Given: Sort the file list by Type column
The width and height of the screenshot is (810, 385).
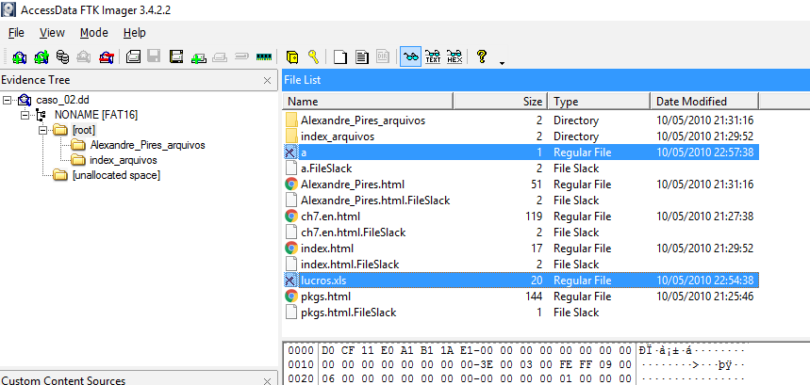Looking at the screenshot, I should [599, 101].
